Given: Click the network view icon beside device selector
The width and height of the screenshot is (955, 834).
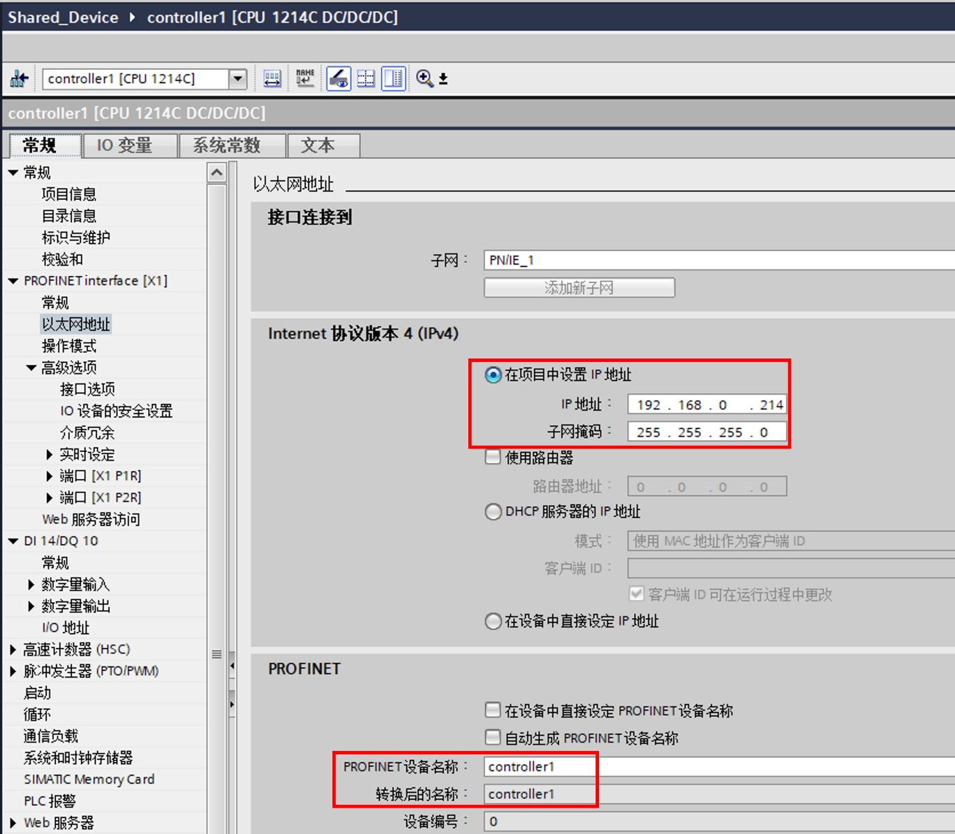Looking at the screenshot, I should pos(19,79).
